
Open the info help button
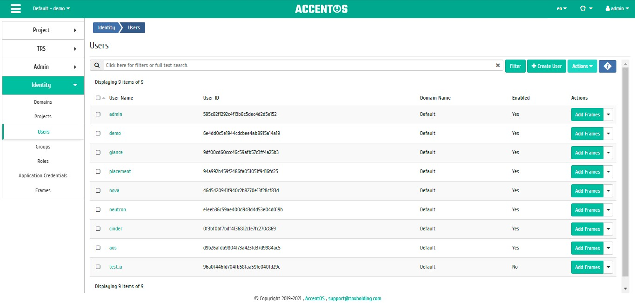(x=607, y=66)
